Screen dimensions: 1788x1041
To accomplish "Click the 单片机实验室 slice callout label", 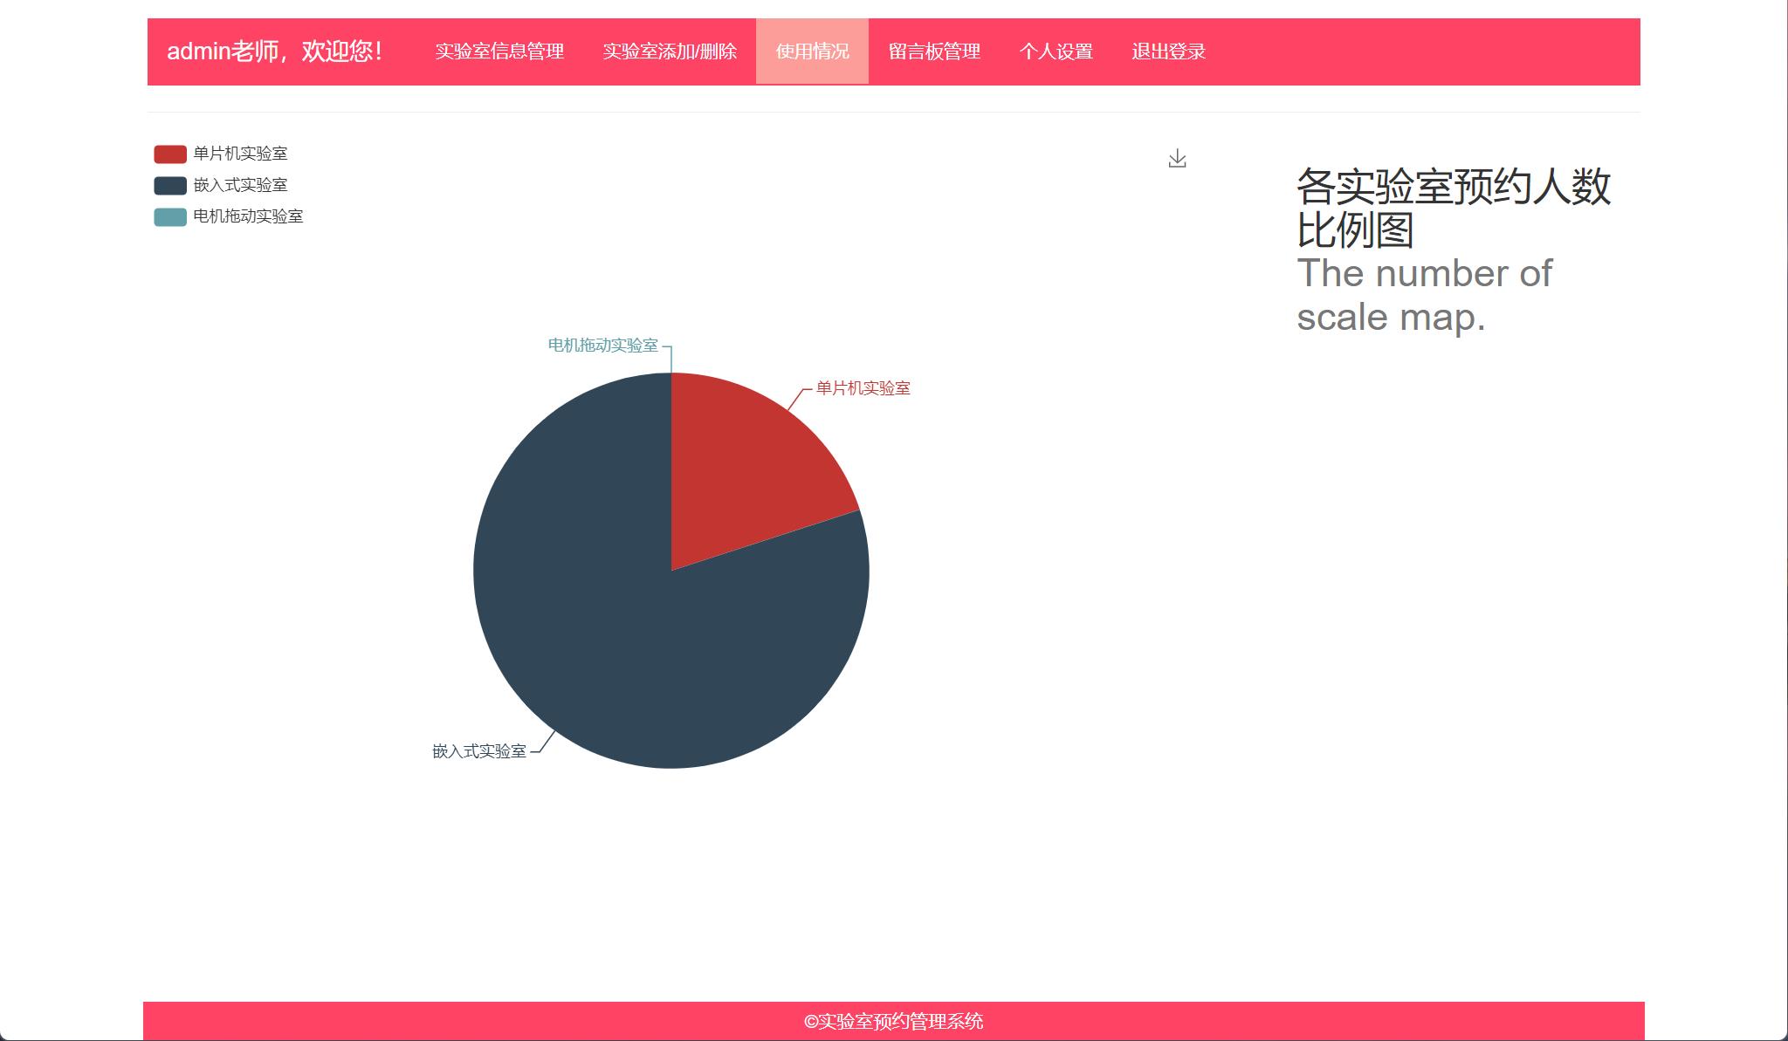I will tap(862, 390).
